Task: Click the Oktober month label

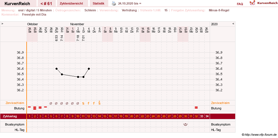Action: [x=32, y=24]
